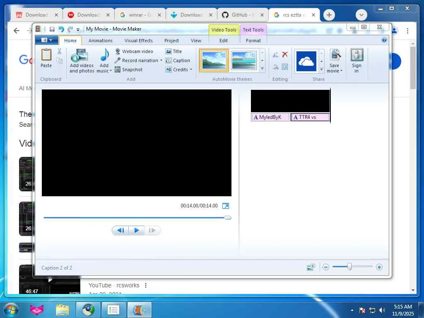Screen dimensions: 424x318
Task: Select the MyledByK caption on the storyboard
Action: [271, 117]
